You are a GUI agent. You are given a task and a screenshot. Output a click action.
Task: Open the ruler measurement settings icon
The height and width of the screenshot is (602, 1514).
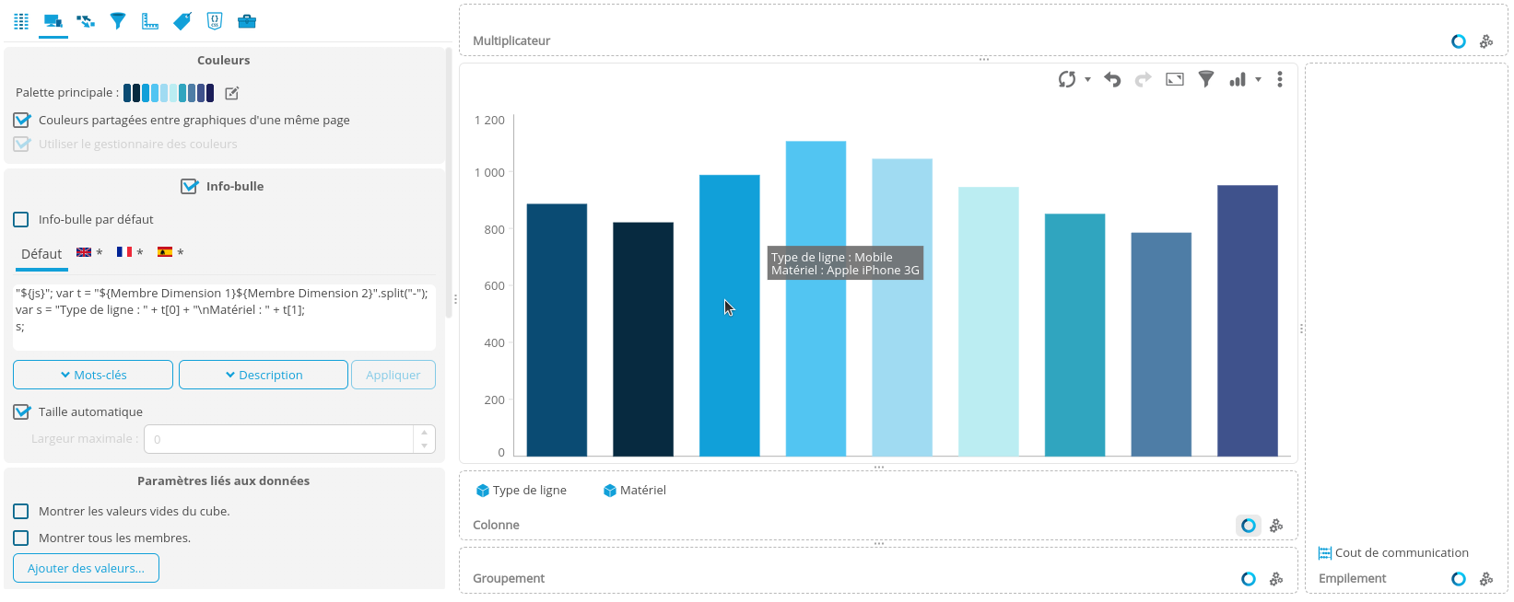(150, 21)
